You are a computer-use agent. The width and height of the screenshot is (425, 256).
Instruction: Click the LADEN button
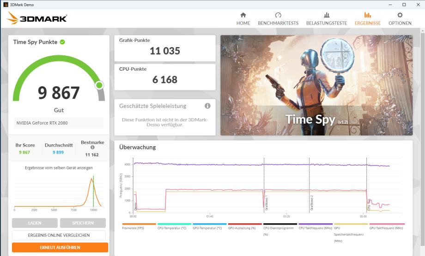point(35,223)
